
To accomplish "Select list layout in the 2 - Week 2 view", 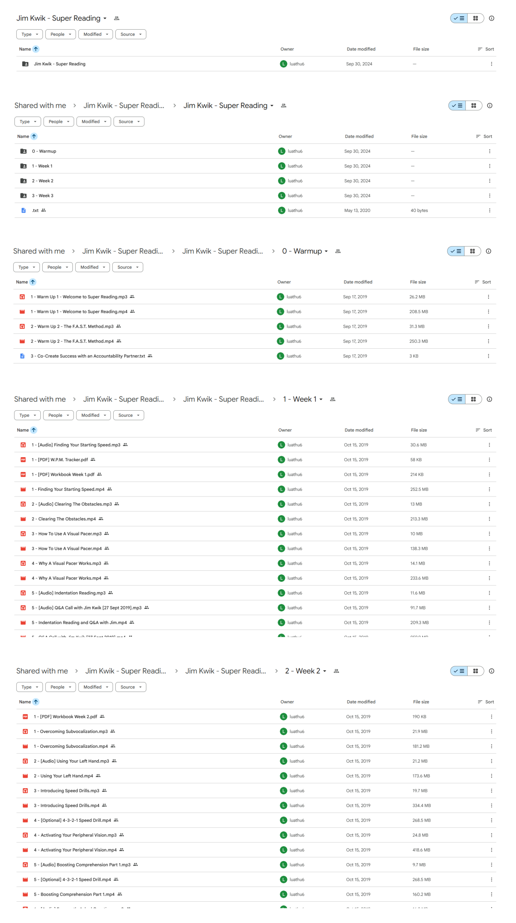I will coord(459,671).
